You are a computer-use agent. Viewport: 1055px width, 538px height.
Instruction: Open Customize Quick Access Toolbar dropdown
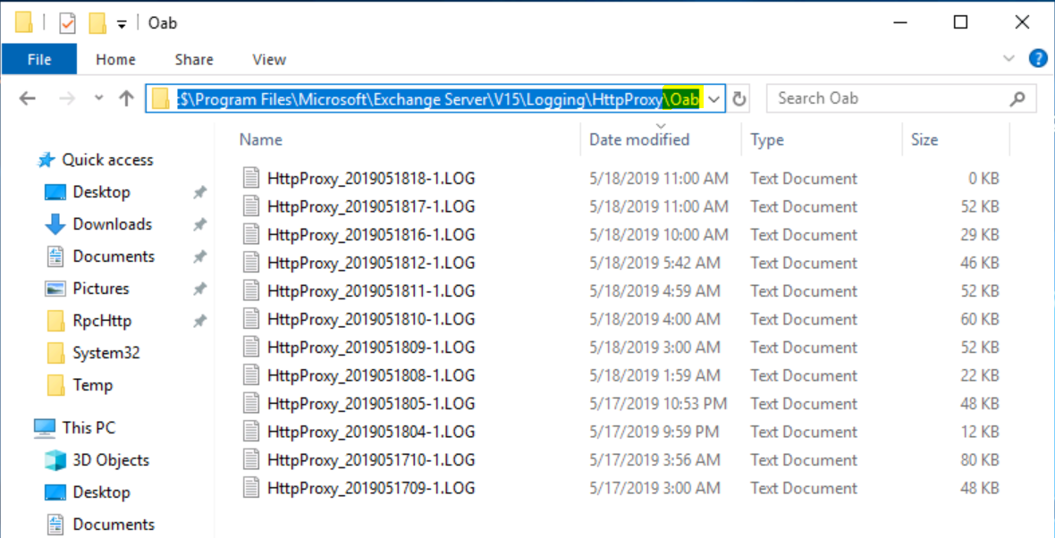pos(122,24)
